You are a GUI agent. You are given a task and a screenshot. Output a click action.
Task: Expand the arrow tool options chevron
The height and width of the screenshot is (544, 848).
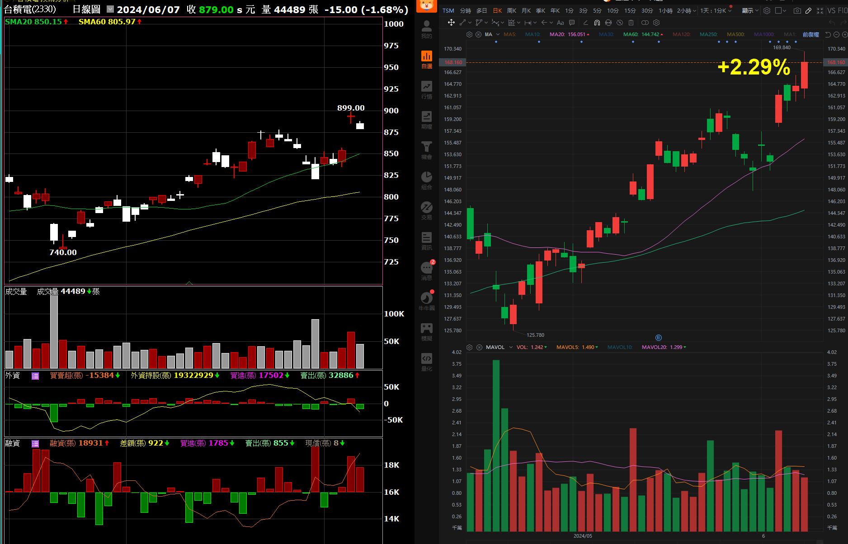551,23
